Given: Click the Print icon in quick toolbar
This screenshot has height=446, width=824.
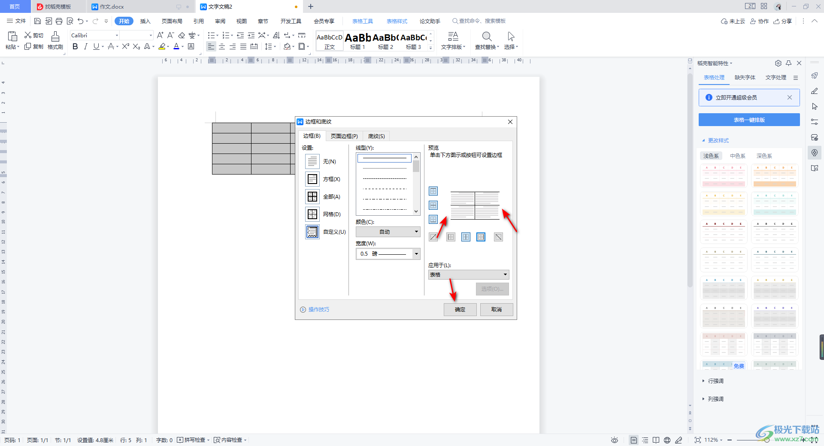Looking at the screenshot, I should click(59, 21).
